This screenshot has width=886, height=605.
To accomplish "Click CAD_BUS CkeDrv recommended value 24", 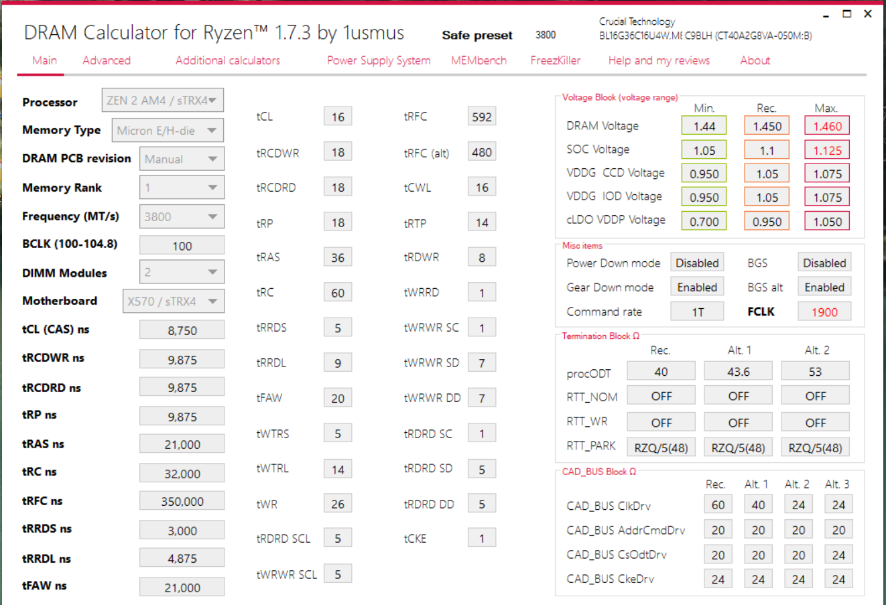I will 718,579.
